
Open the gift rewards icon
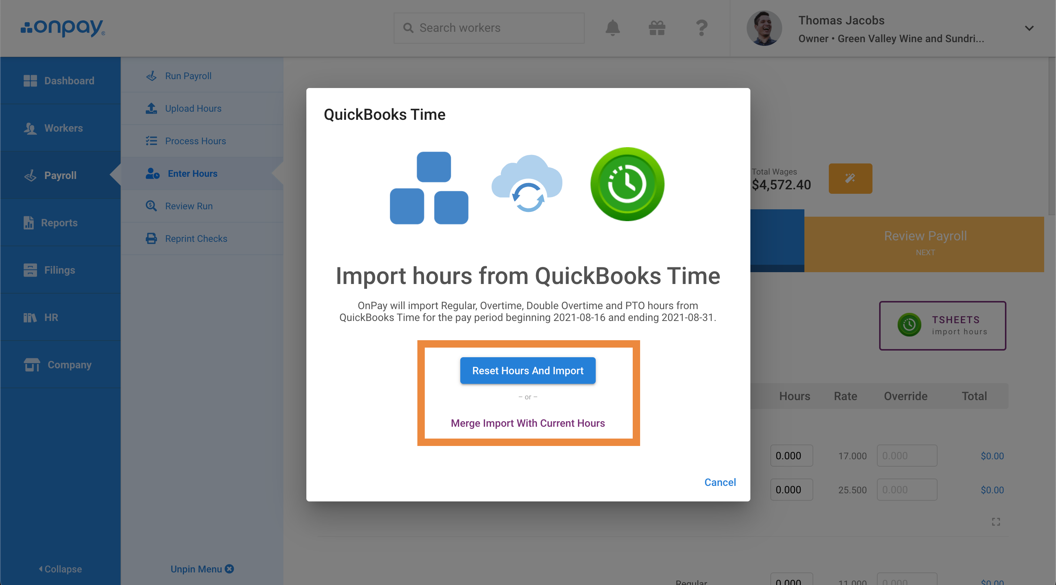click(x=657, y=28)
